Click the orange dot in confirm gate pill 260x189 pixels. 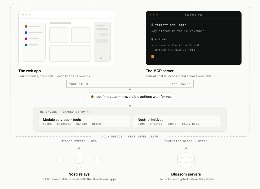tap(92, 97)
